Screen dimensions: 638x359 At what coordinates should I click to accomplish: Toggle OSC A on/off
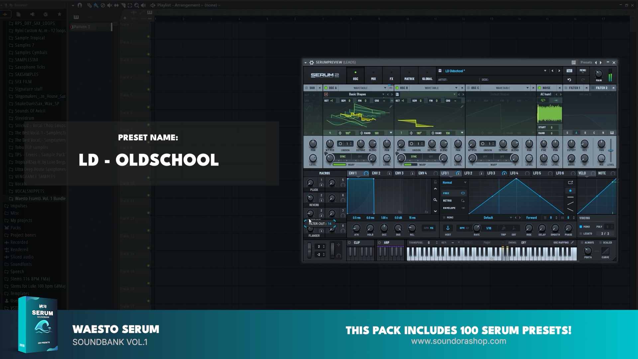[x=326, y=88]
